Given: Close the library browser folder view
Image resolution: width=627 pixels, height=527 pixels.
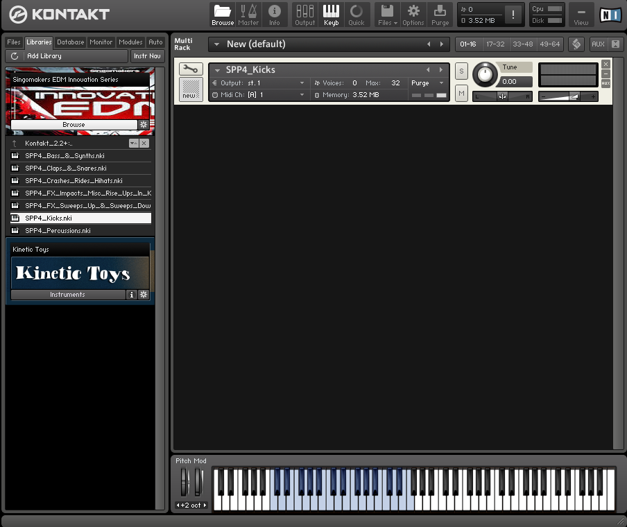Looking at the screenshot, I should pos(144,143).
